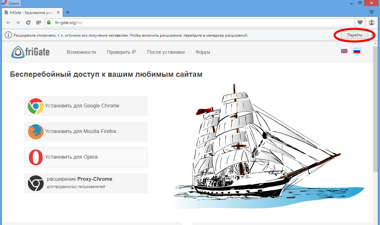Open a new tab with plus button
Viewport: 380px width, 225px height.
(67, 12)
